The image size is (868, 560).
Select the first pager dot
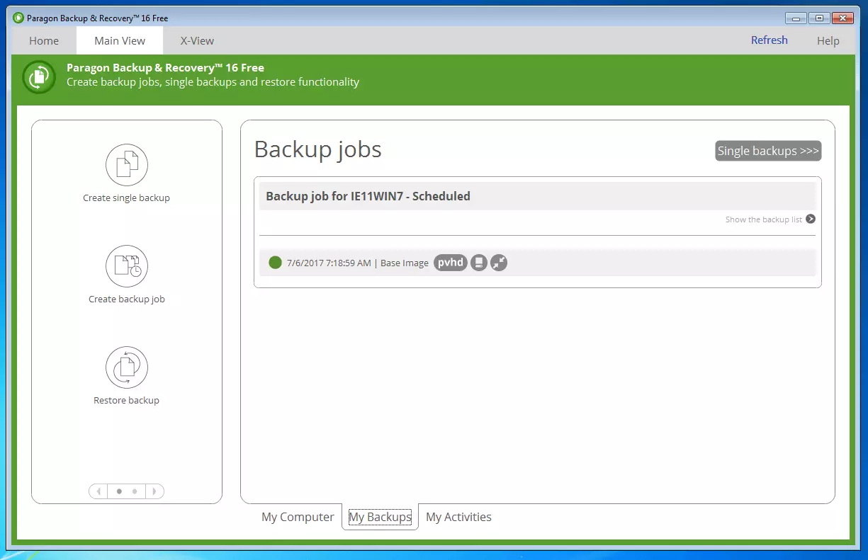point(119,491)
